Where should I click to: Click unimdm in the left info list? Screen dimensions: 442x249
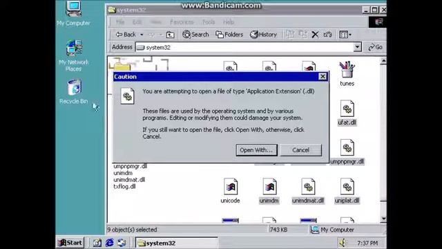[x=123, y=173]
